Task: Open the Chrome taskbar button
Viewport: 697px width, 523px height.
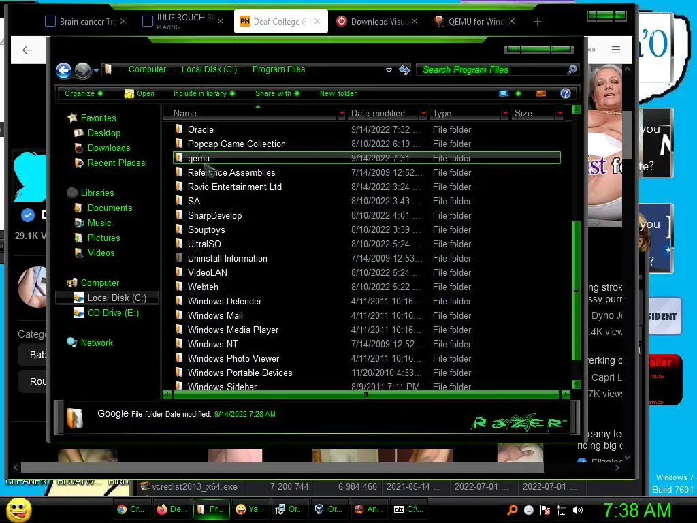Action: pos(131,509)
